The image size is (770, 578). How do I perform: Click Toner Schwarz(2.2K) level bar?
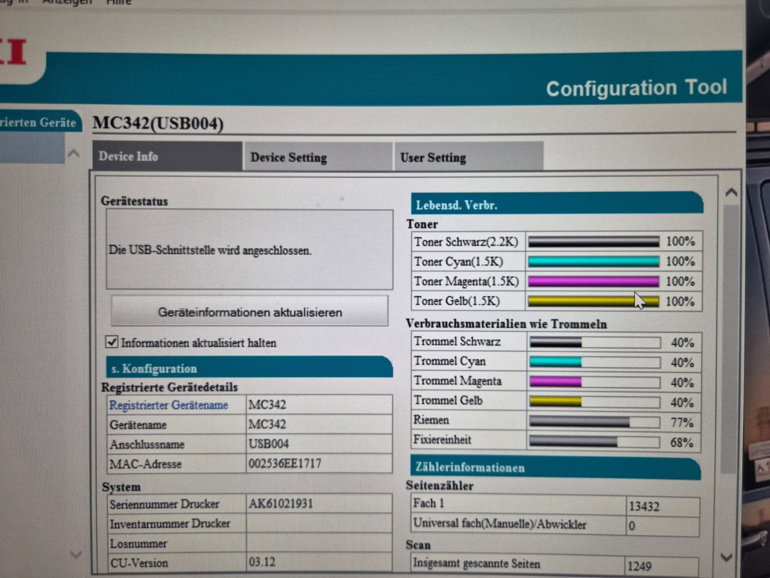(594, 242)
